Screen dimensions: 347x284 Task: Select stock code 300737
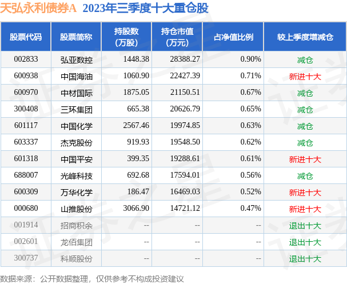[x=26, y=258]
